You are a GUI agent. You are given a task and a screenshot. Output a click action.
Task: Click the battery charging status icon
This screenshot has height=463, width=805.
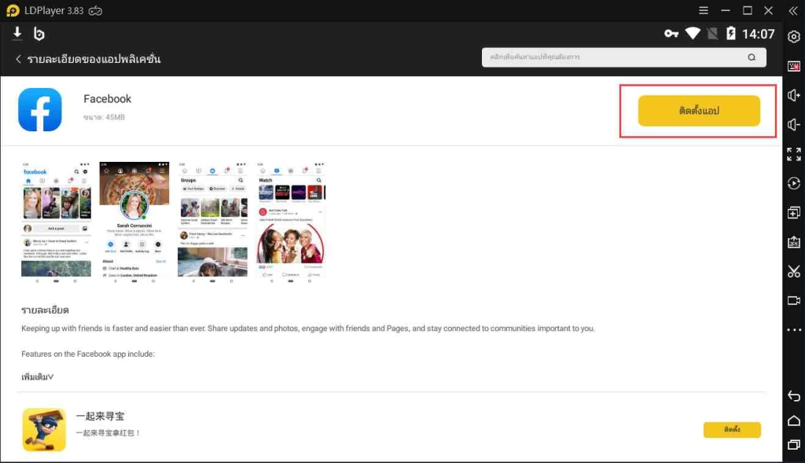coord(730,33)
